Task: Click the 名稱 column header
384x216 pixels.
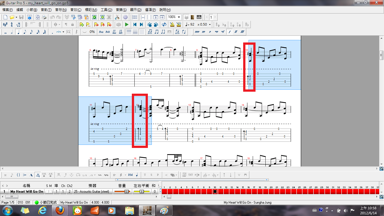Action: tap(26, 186)
